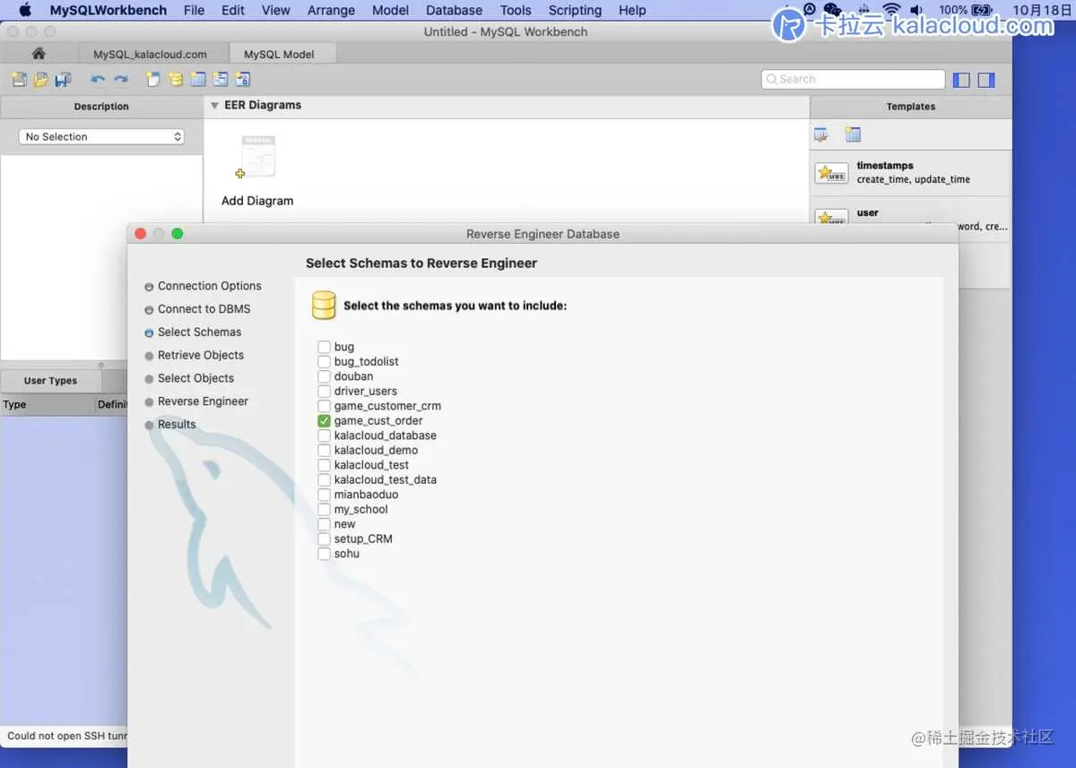Toggle the left sidebar panel icon
The image size is (1076, 768).
pos(961,80)
